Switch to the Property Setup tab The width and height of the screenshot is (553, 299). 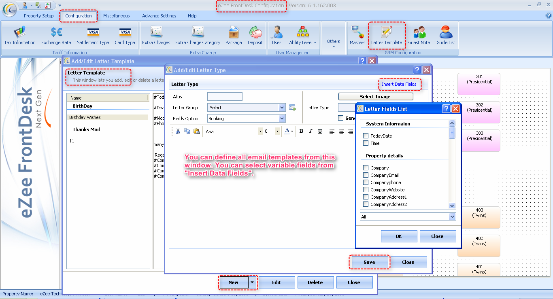coord(39,16)
